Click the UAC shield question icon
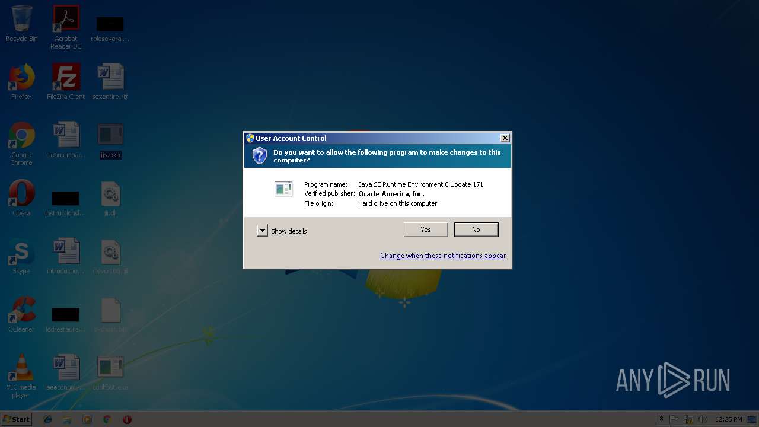759x427 pixels. coord(259,156)
